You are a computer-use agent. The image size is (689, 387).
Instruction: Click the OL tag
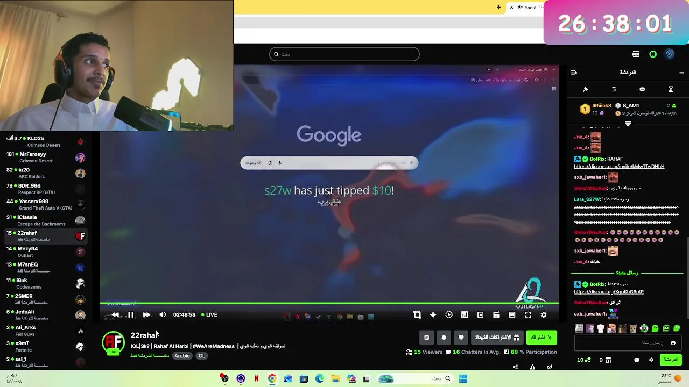coord(202,356)
